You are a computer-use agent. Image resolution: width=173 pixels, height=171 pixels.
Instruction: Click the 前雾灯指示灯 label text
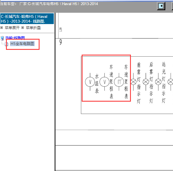139,83
